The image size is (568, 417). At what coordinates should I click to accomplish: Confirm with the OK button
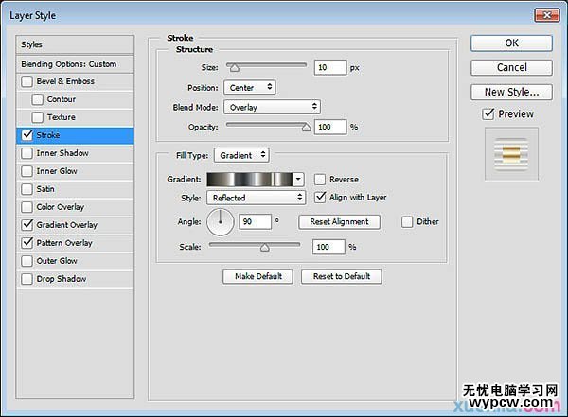pos(511,43)
